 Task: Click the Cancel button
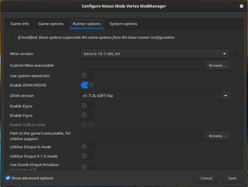tap(206, 178)
